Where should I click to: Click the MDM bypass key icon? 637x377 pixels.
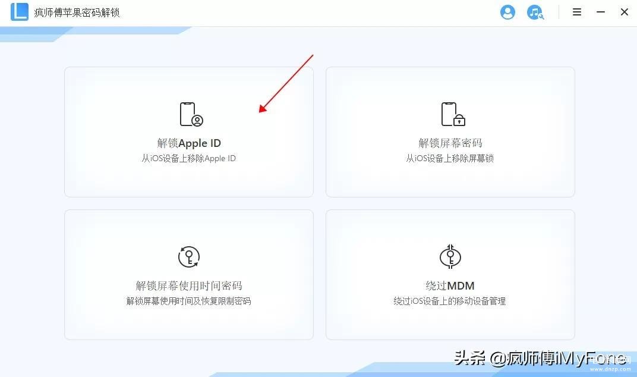(450, 257)
